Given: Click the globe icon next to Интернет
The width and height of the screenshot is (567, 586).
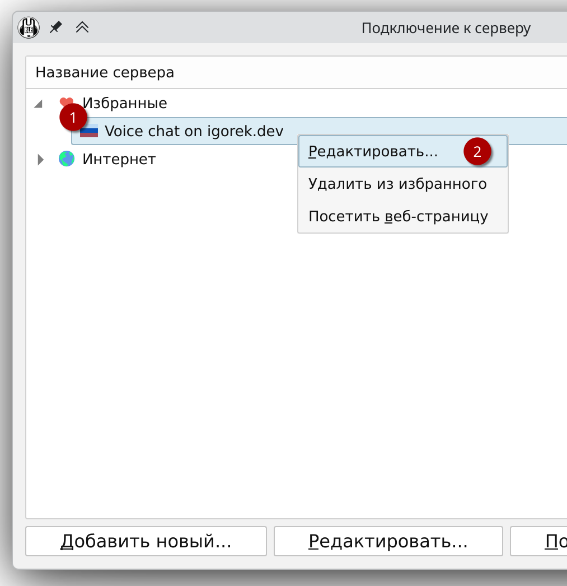Looking at the screenshot, I should (66, 159).
